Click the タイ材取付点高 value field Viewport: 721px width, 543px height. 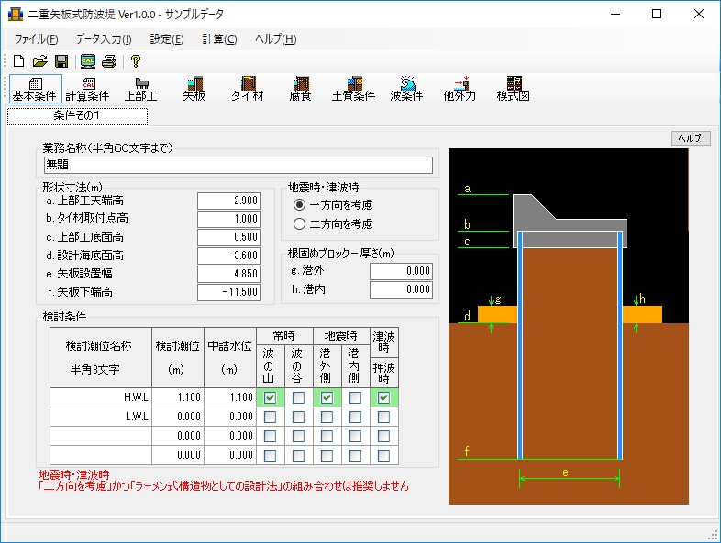229,219
